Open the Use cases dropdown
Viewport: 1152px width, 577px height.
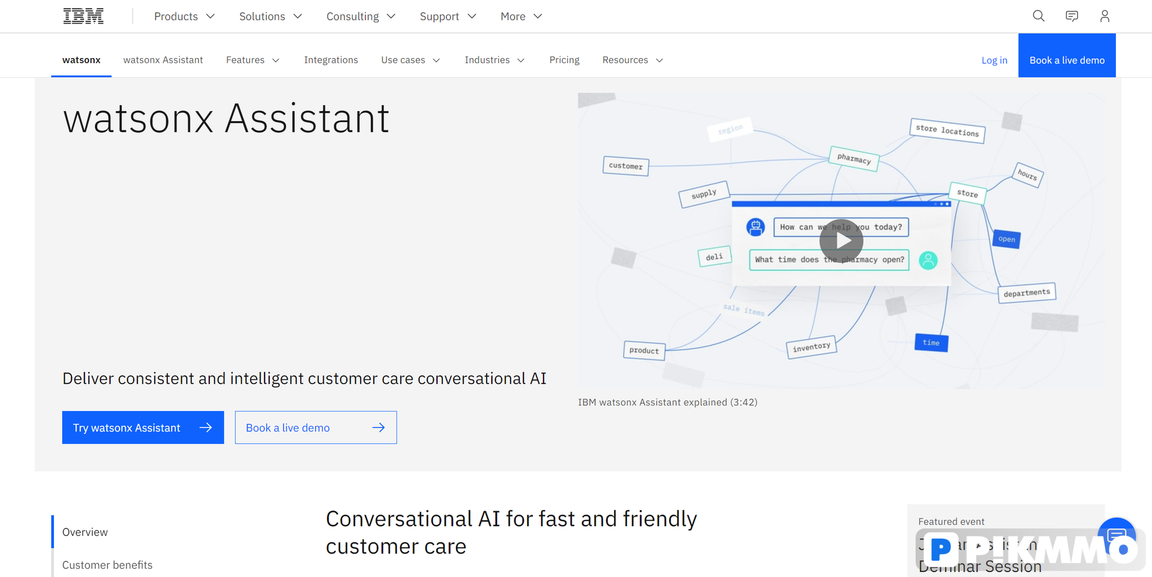tap(410, 60)
